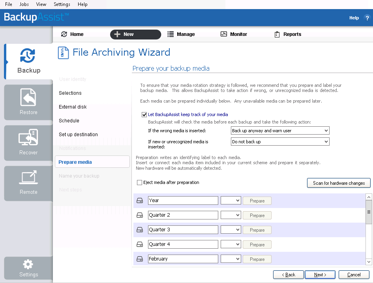Click the Home refresh icon
This screenshot has width=373, height=283.
(64, 34)
